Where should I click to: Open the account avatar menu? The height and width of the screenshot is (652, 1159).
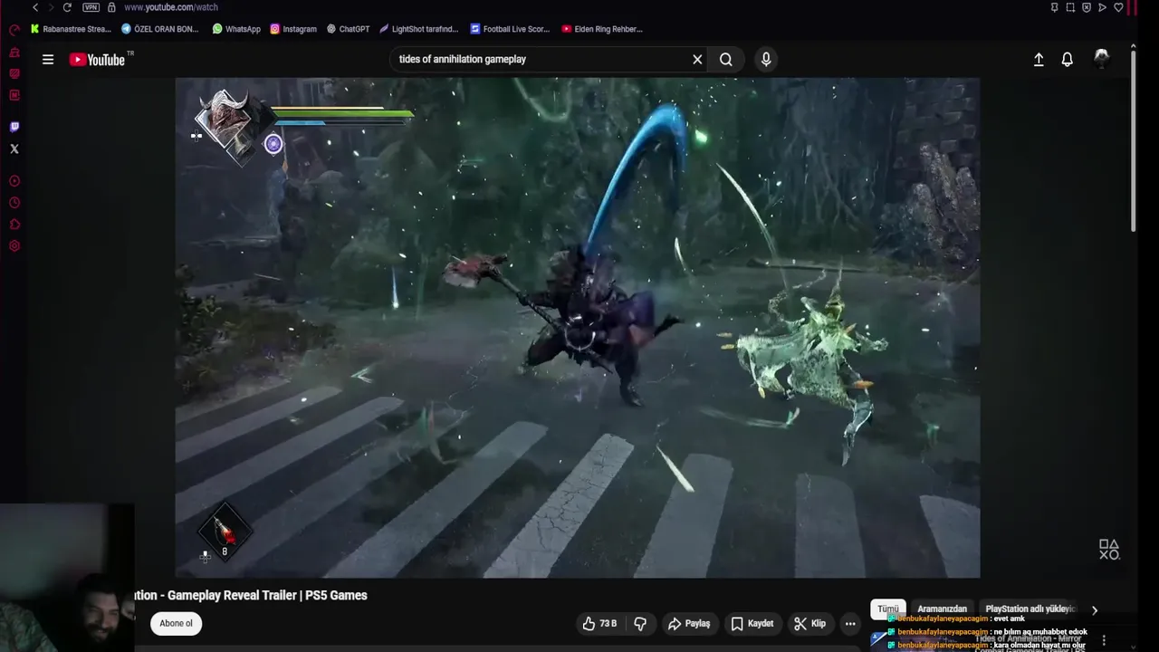pos(1102,60)
